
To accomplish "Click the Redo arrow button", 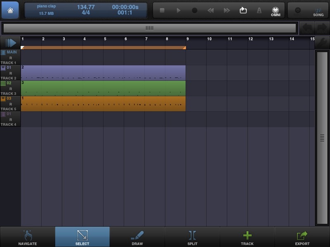I will pyautogui.click(x=322, y=28).
